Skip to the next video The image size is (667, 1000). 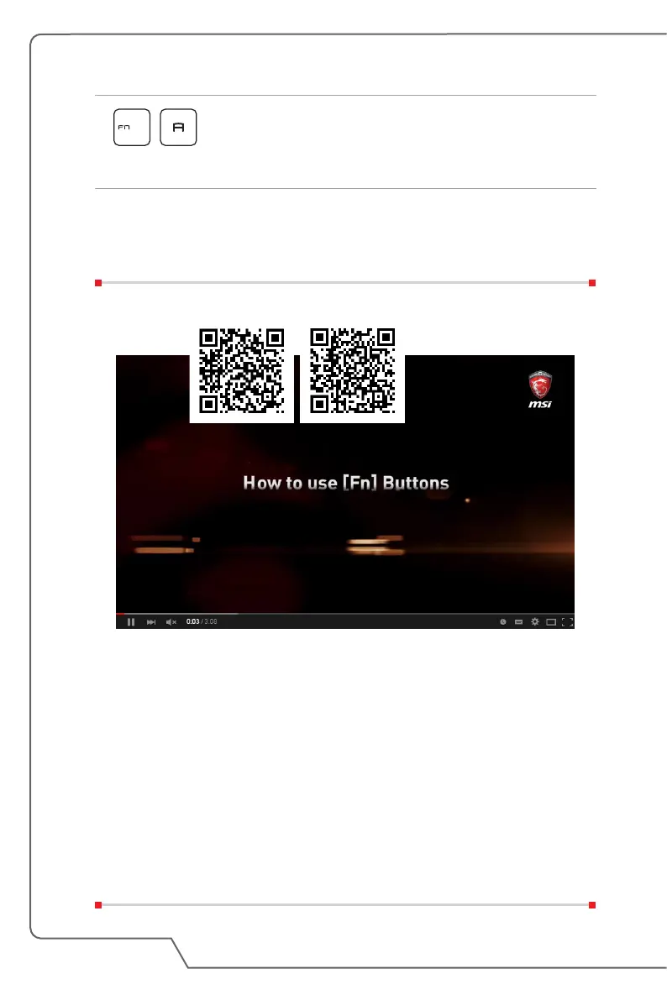pos(151,622)
